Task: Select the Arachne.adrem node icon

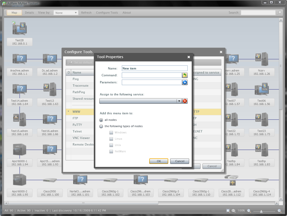Action: click(x=20, y=59)
